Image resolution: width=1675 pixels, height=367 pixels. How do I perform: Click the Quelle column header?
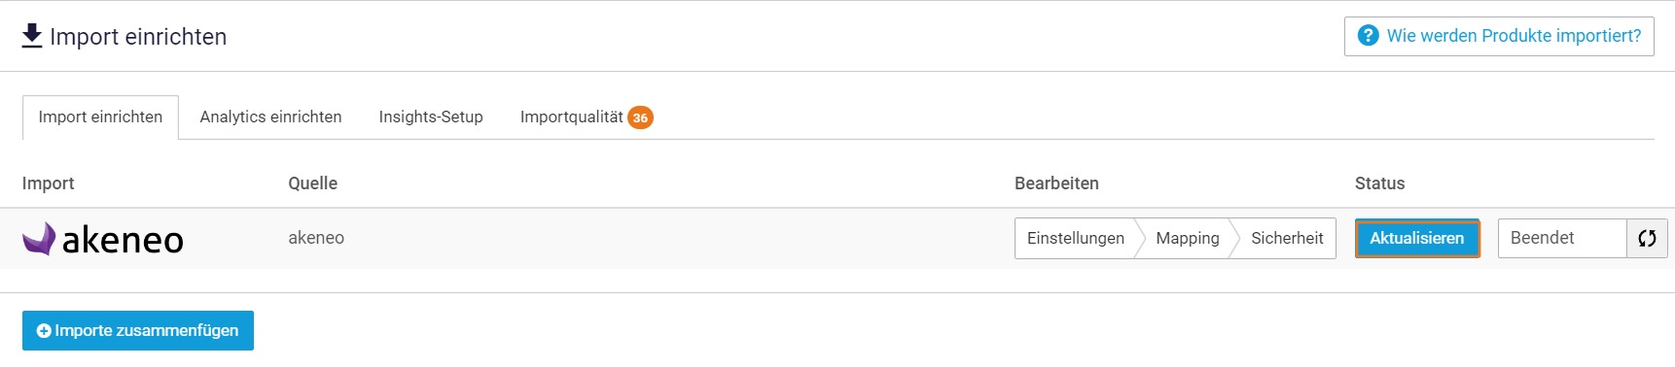click(x=313, y=183)
